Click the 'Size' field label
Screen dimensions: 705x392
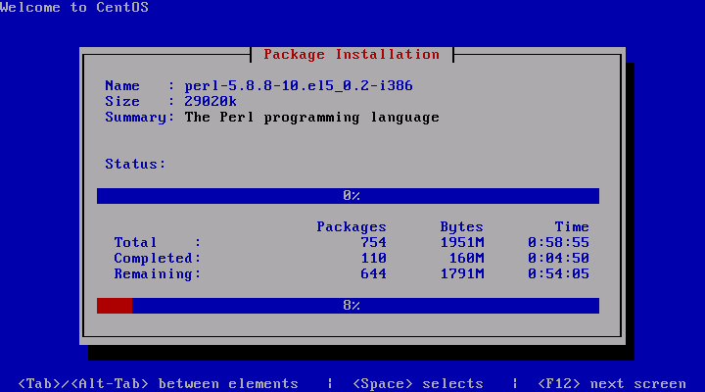pos(122,101)
